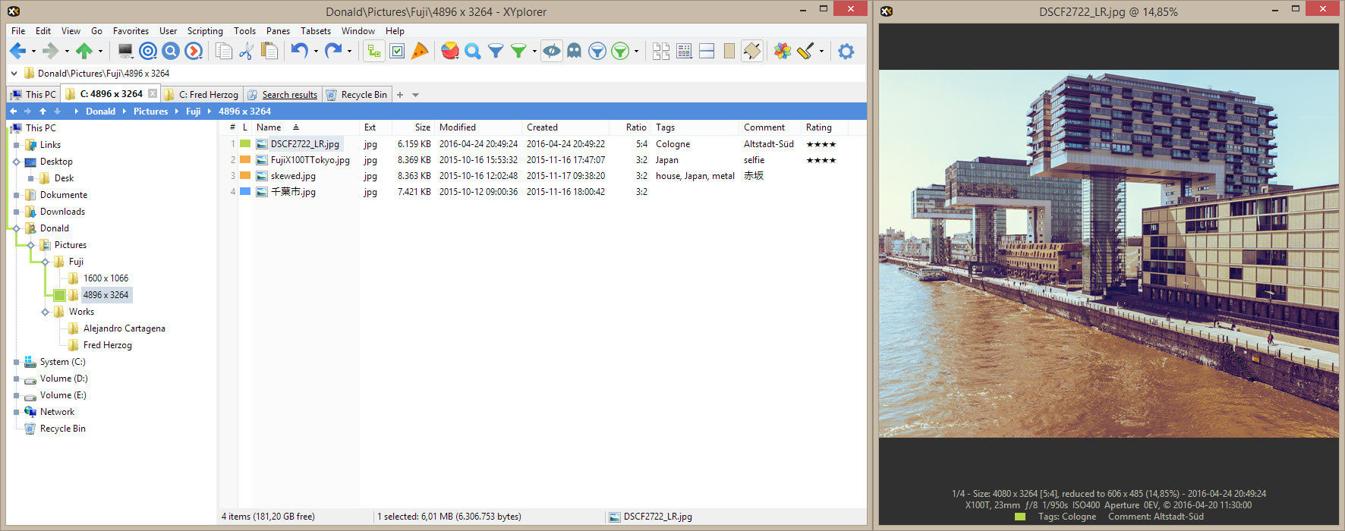
Task: Open Configuration with the blue gear icon
Action: 846,51
